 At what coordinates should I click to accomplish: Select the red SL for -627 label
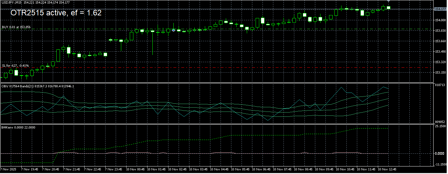(15, 66)
